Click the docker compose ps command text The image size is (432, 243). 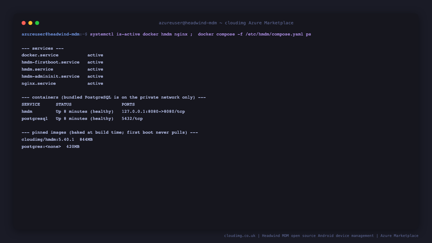(x=254, y=34)
